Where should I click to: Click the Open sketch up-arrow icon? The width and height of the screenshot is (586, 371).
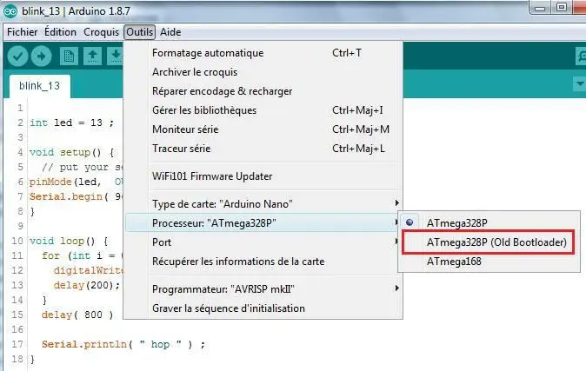[92, 56]
